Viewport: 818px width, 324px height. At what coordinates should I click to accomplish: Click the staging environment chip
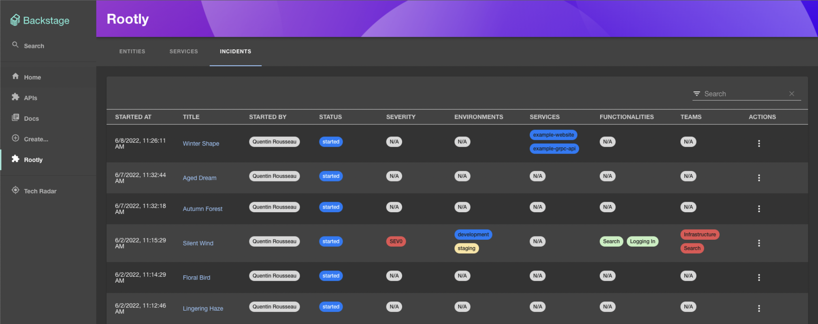(x=467, y=248)
